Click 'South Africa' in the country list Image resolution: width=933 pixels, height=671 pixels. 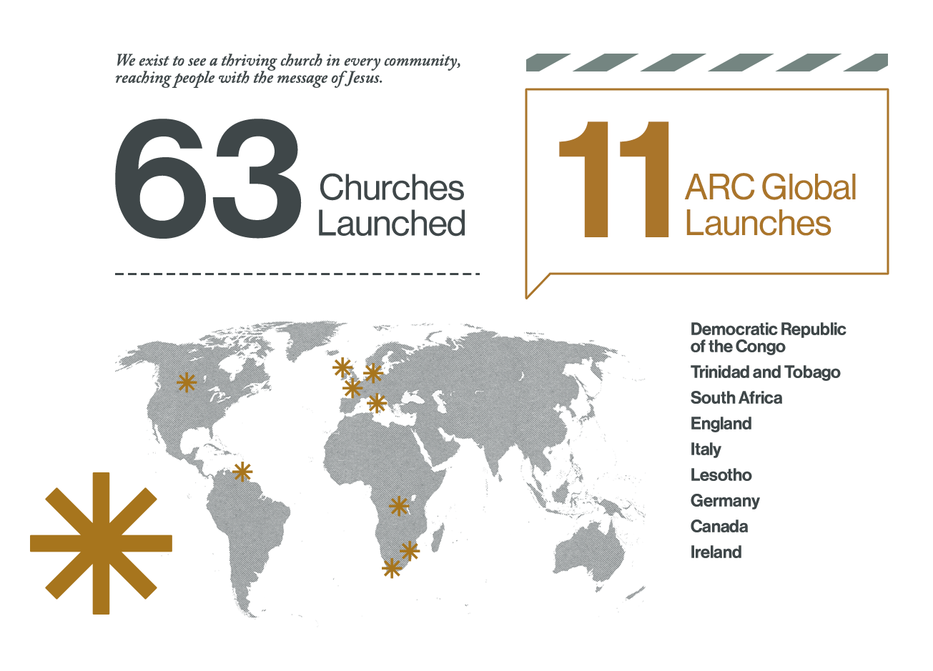736,398
